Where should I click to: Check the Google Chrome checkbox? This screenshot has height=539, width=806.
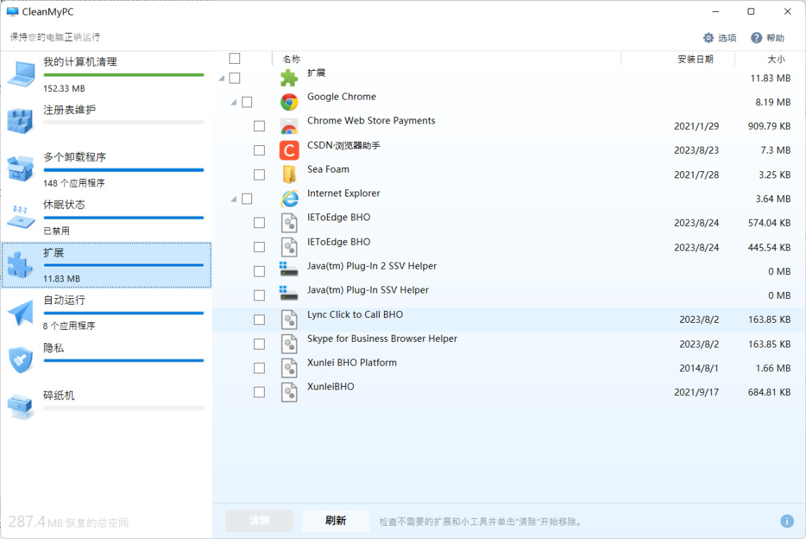pyautogui.click(x=246, y=102)
